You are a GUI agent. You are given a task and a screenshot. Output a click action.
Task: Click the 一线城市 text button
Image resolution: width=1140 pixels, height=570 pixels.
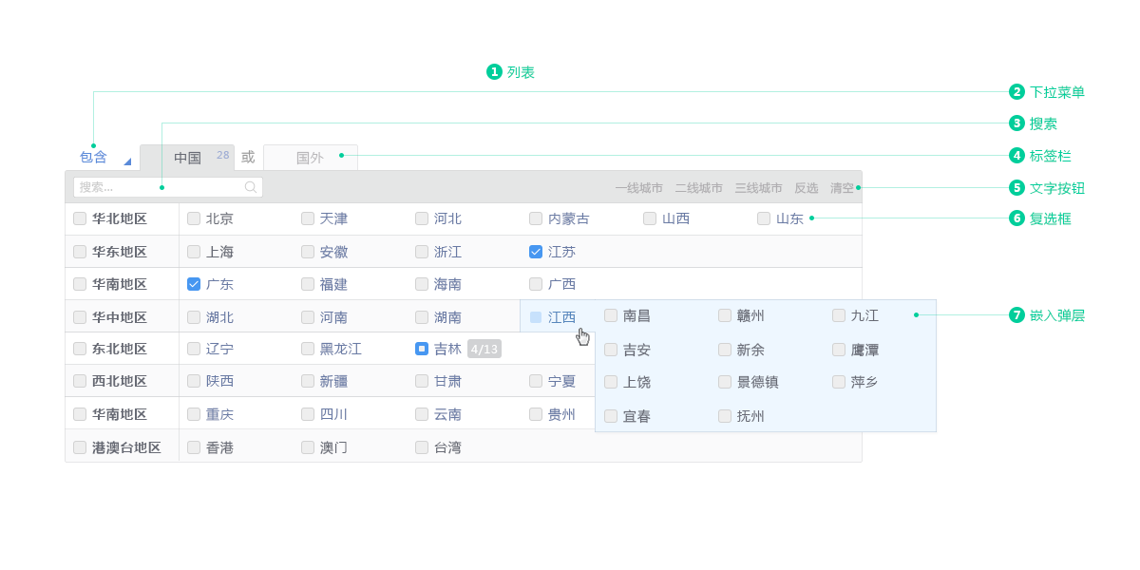click(638, 188)
